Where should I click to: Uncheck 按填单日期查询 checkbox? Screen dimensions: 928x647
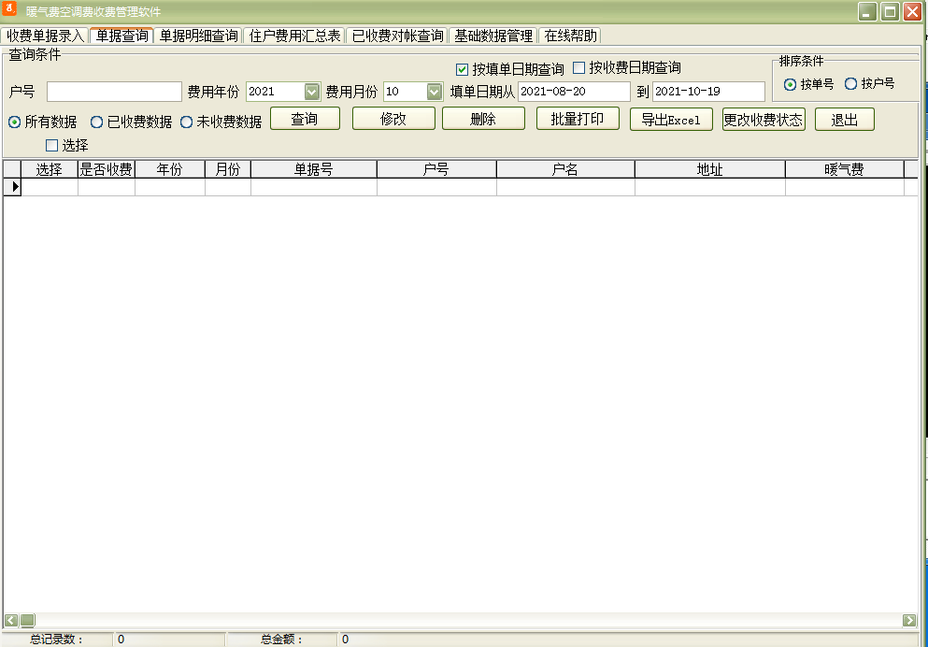point(463,69)
